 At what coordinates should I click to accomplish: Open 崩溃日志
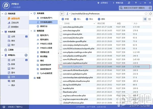[42, 26]
